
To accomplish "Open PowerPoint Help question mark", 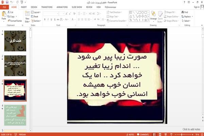I will [x=184, y=2].
